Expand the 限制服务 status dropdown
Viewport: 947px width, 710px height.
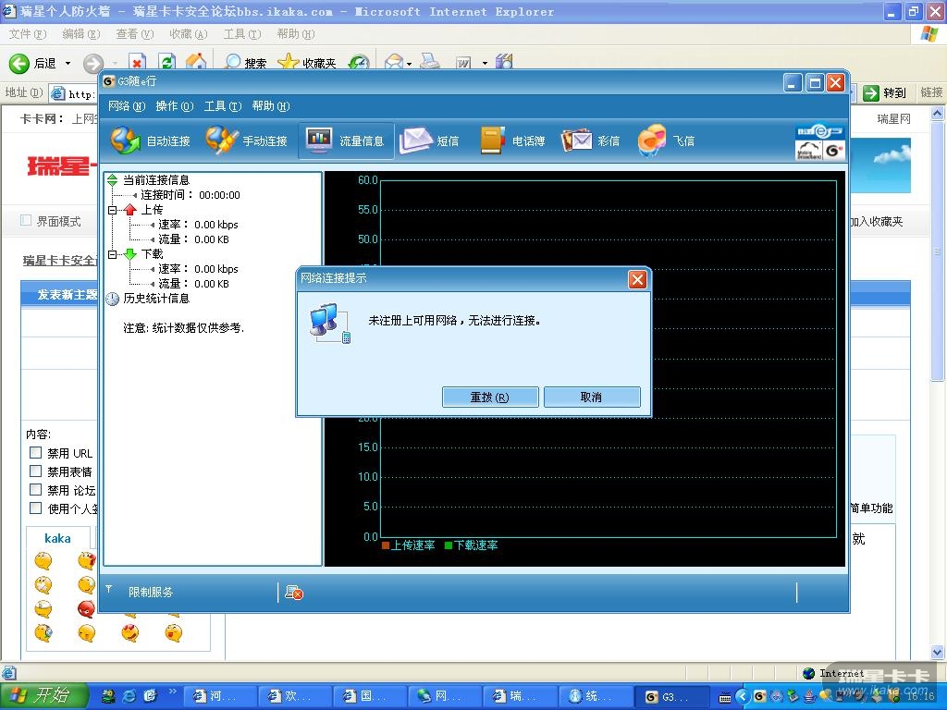[x=109, y=589]
